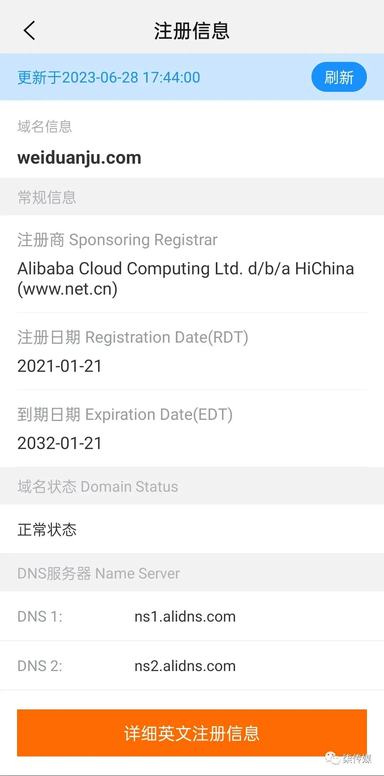Tap the 常规信息 section header
The image size is (384, 776).
47,197
